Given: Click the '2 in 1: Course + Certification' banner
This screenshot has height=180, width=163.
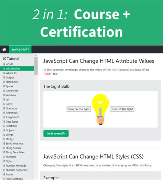Looking at the screenshot, I should coord(81,23).
